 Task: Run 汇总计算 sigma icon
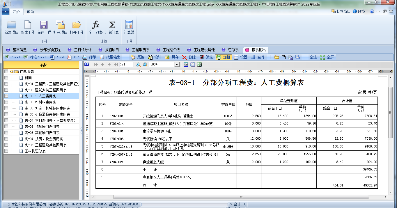pos(112,25)
